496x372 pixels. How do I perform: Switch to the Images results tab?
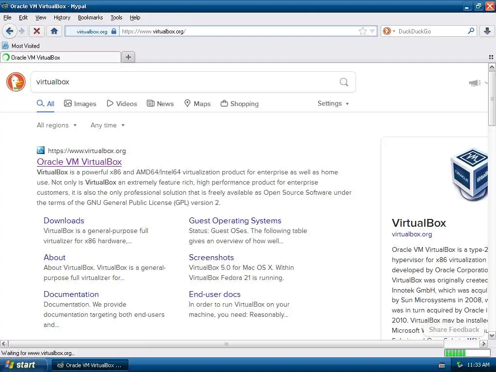[80, 104]
